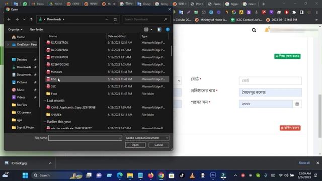Viewport: 322px width, 181px height.
Task: Sort by Name column header
Action: (x=53, y=36)
